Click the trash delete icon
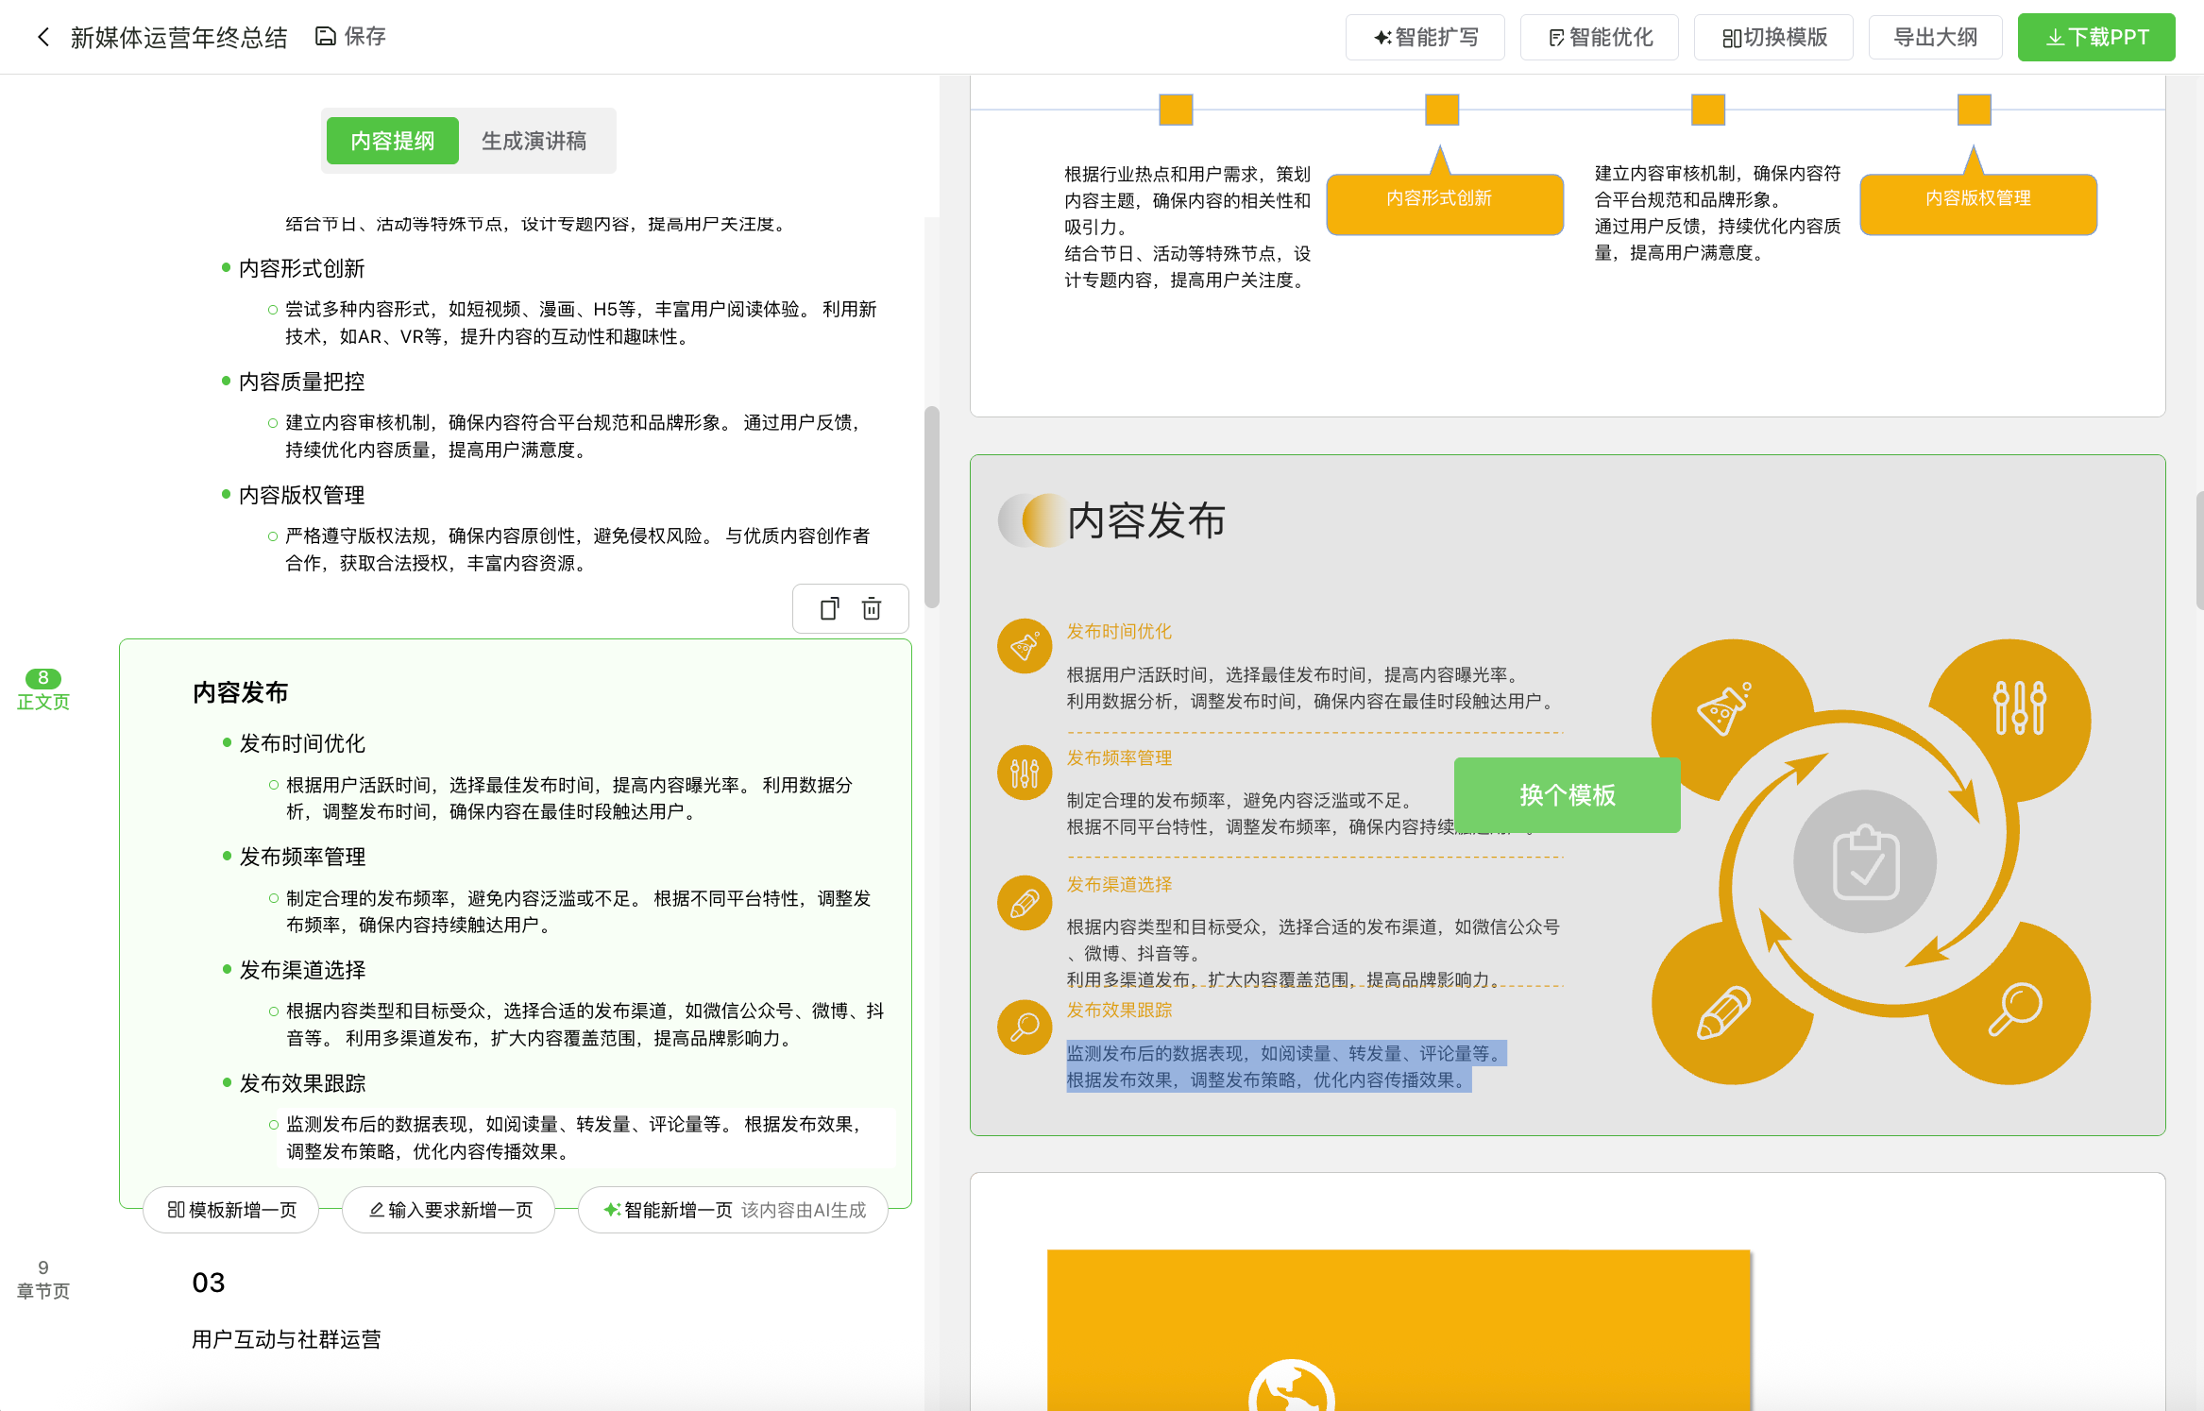Viewport: 2204px width, 1411px height. point(872,609)
